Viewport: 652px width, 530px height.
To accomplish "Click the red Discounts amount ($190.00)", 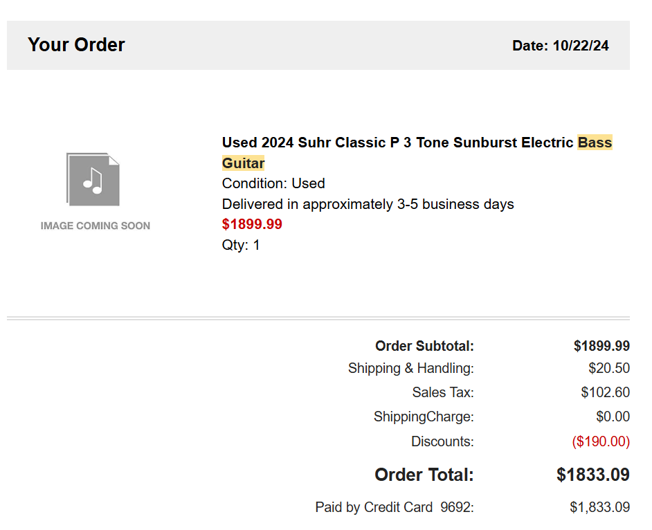I will click(x=601, y=441).
